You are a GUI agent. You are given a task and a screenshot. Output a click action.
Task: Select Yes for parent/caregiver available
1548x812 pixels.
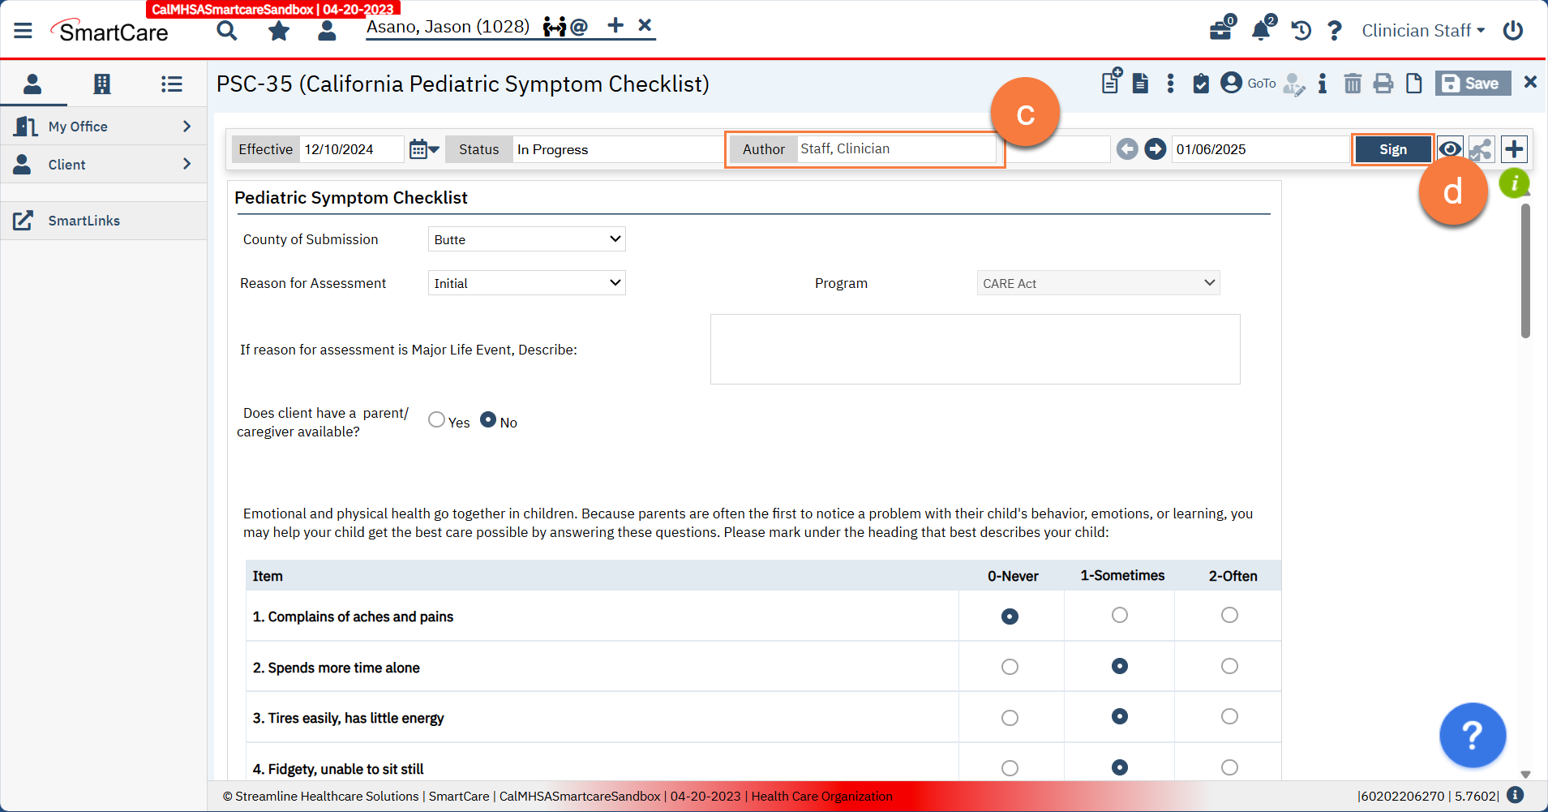pyautogui.click(x=437, y=420)
